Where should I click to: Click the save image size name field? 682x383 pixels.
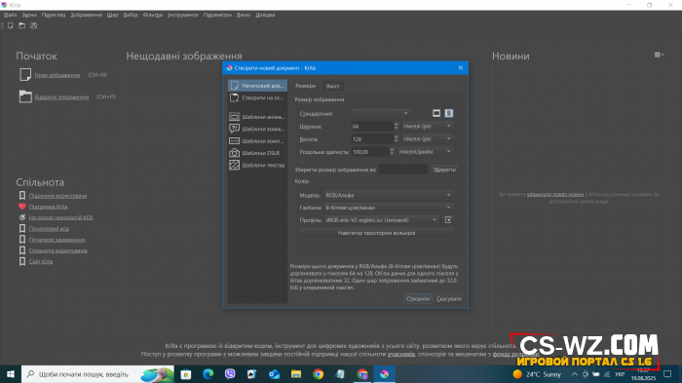click(x=403, y=170)
